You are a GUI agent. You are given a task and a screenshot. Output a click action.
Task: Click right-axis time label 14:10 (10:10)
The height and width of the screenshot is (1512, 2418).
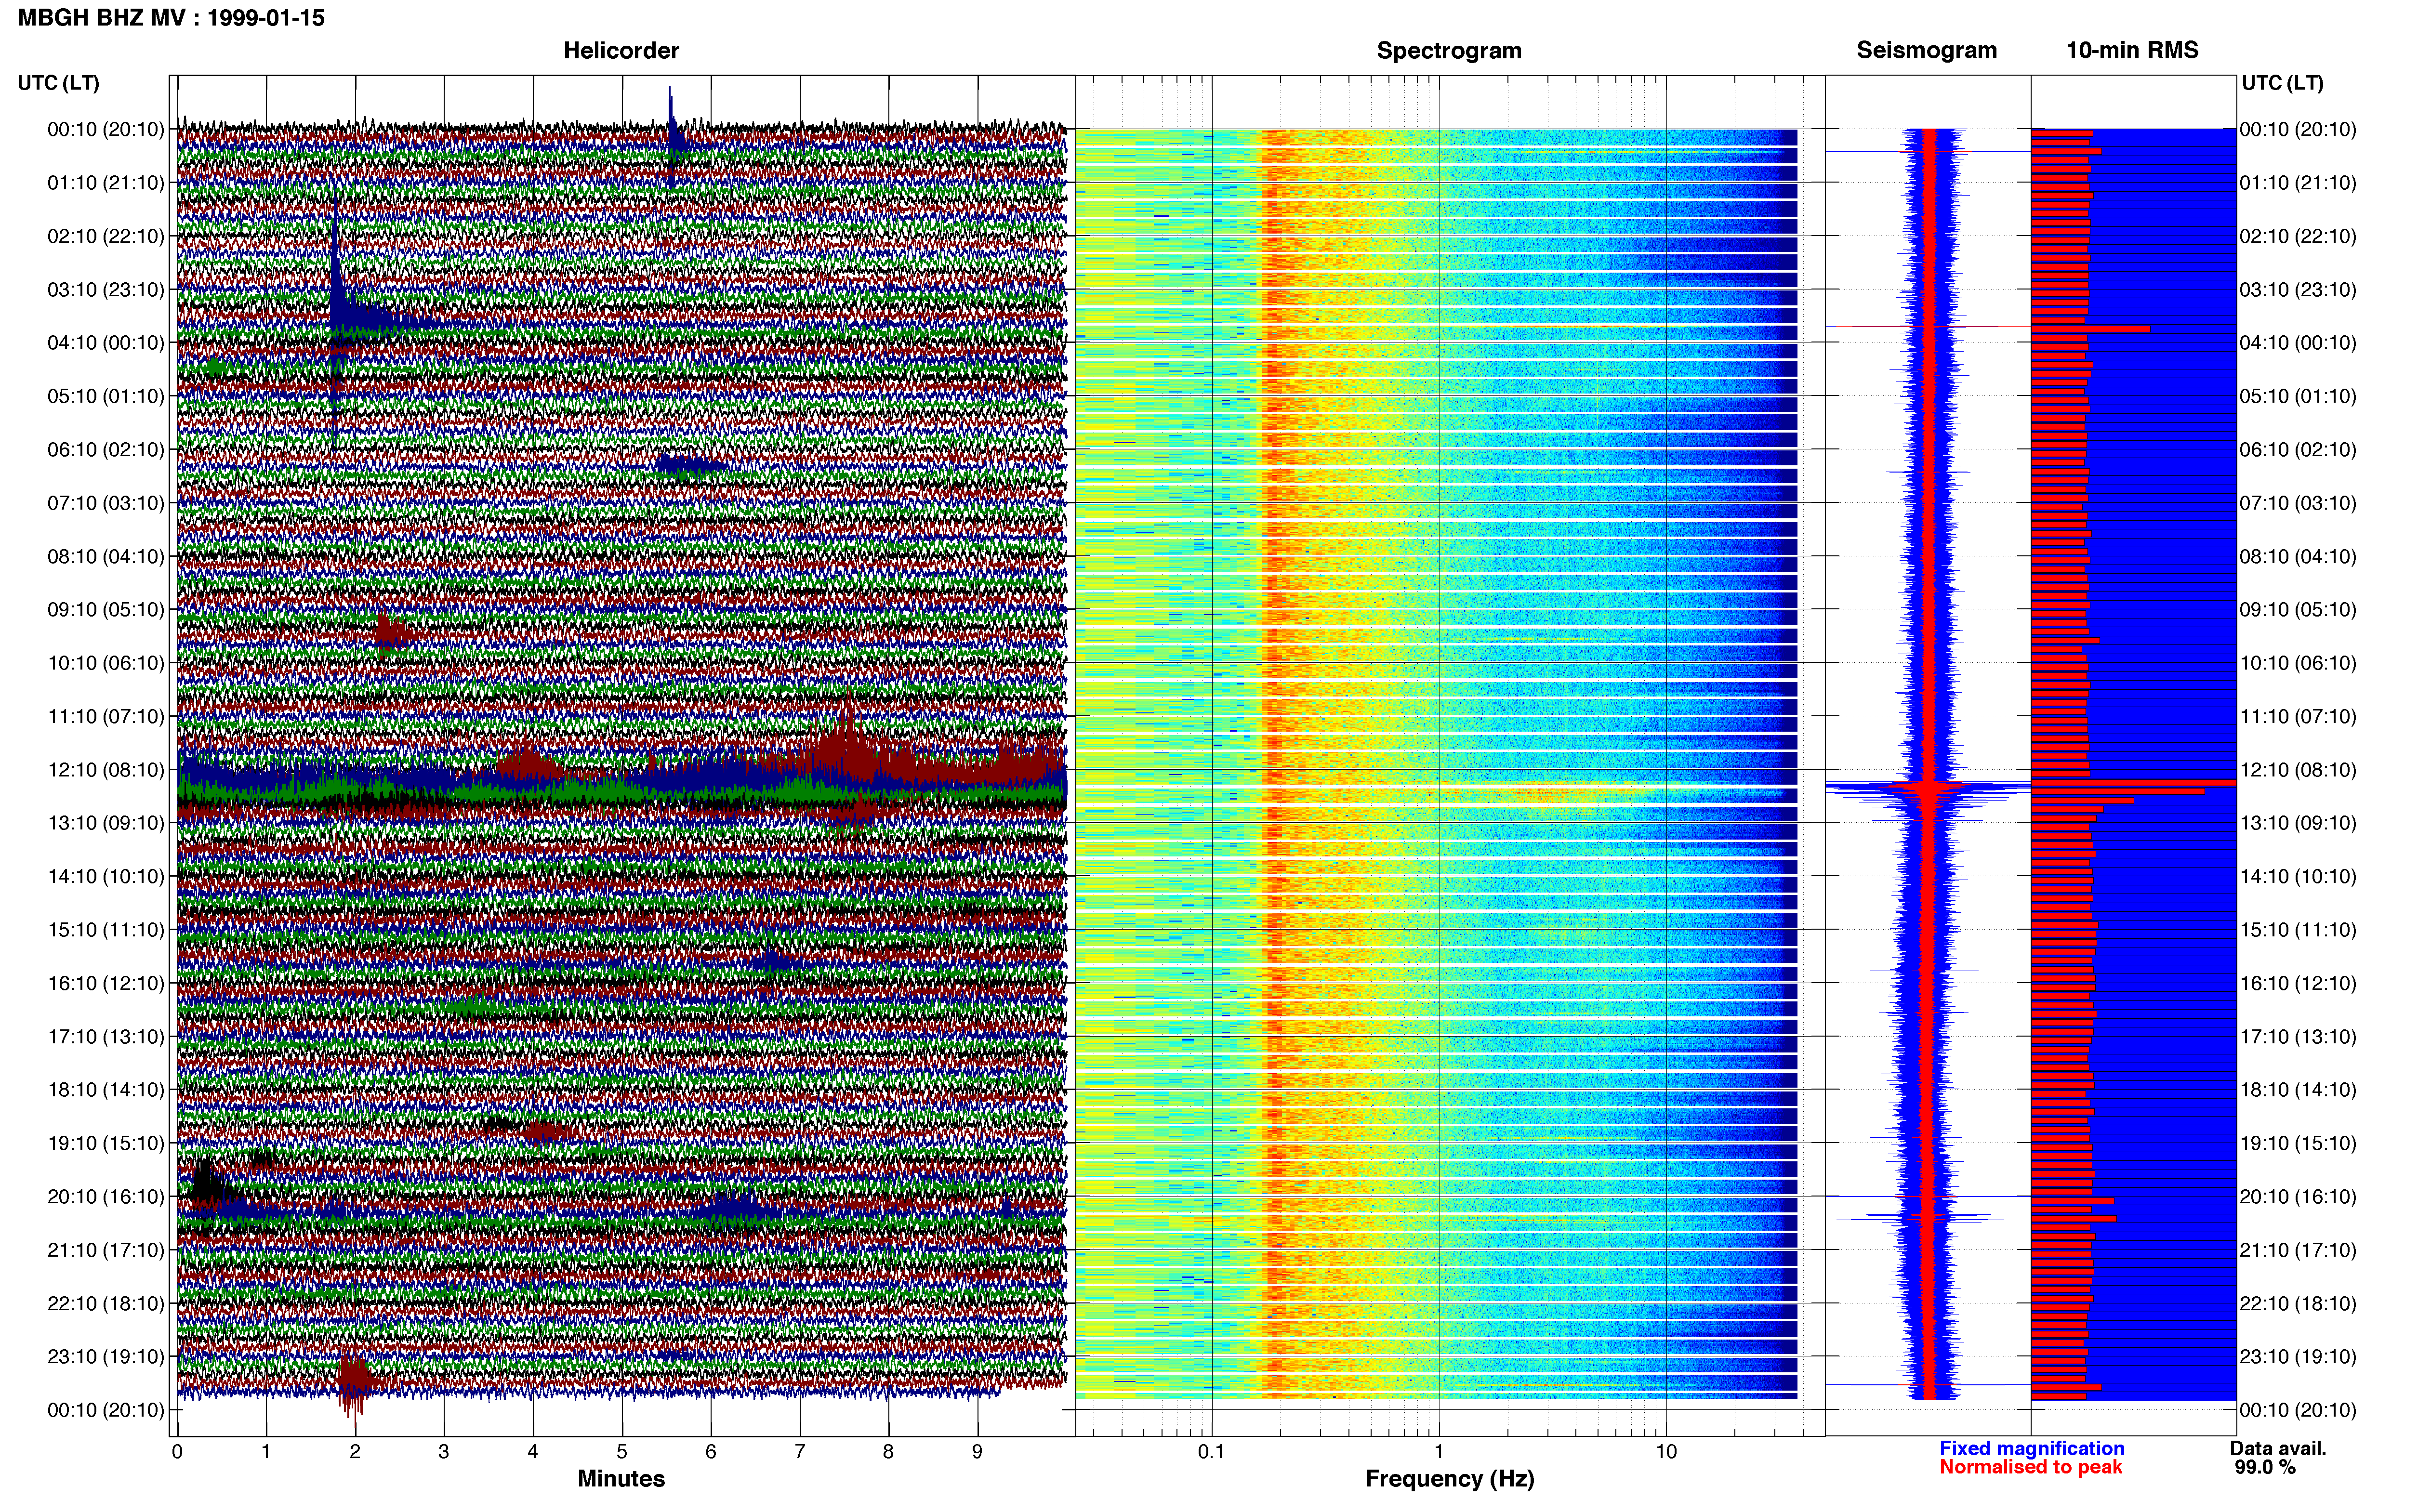(x=2298, y=877)
